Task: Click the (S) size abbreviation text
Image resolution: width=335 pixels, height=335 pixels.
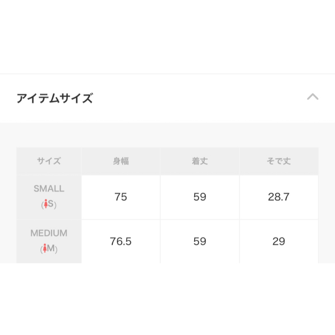Action: 49,204
